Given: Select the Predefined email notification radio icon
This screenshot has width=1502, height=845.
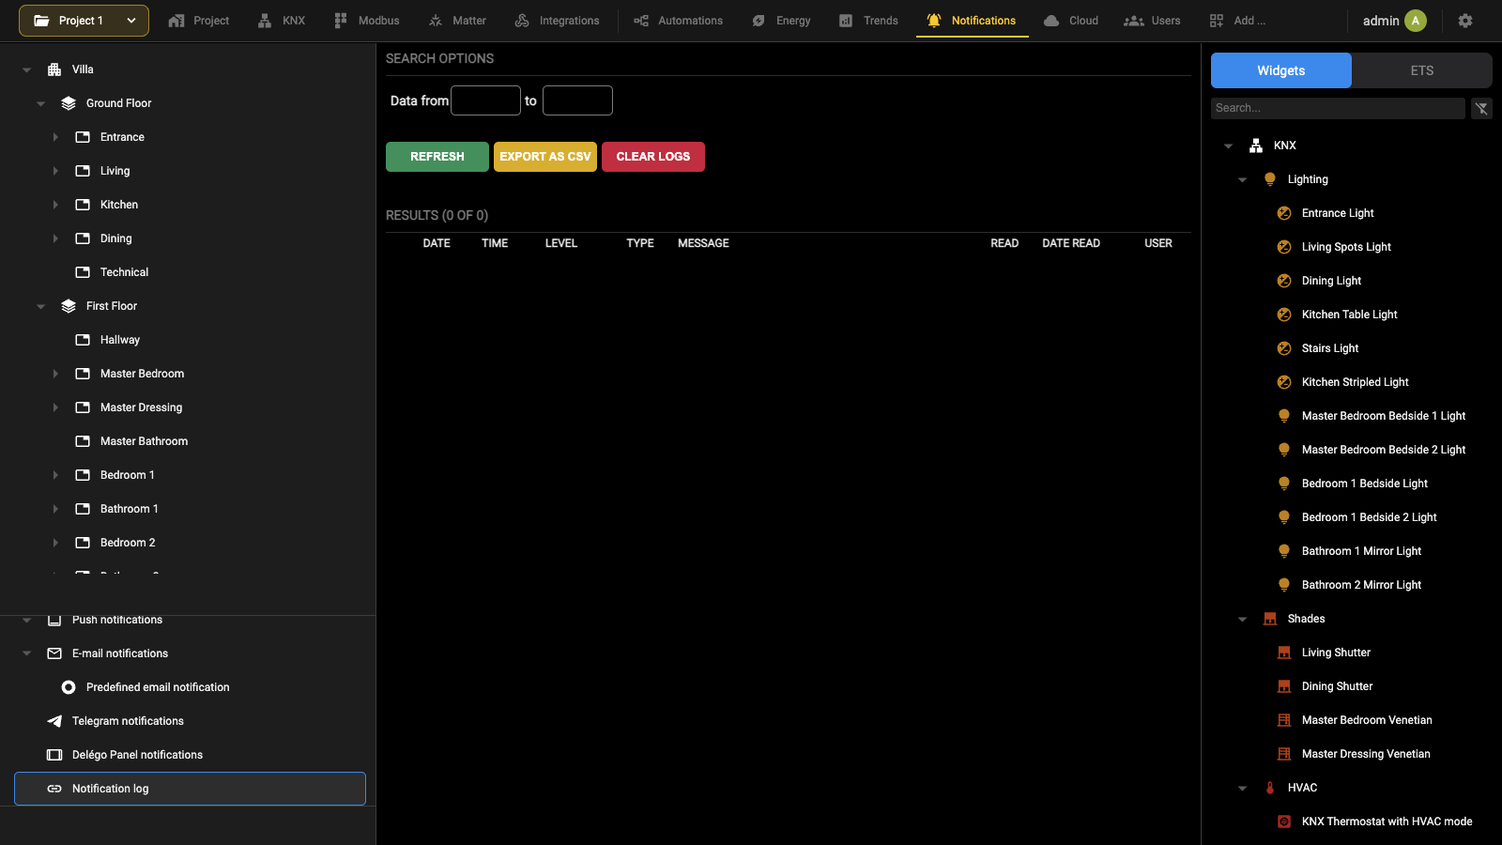Looking at the screenshot, I should point(69,687).
